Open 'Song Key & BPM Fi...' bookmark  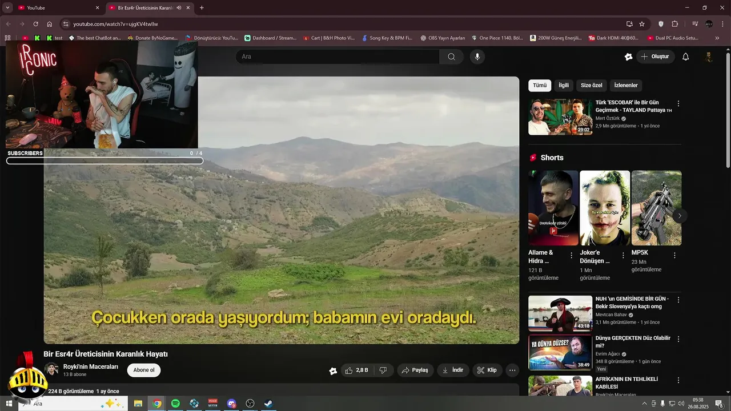pyautogui.click(x=387, y=38)
